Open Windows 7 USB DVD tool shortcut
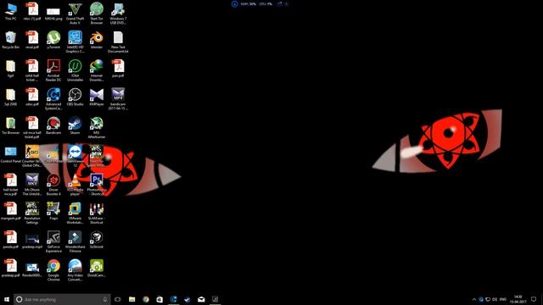 click(x=118, y=14)
